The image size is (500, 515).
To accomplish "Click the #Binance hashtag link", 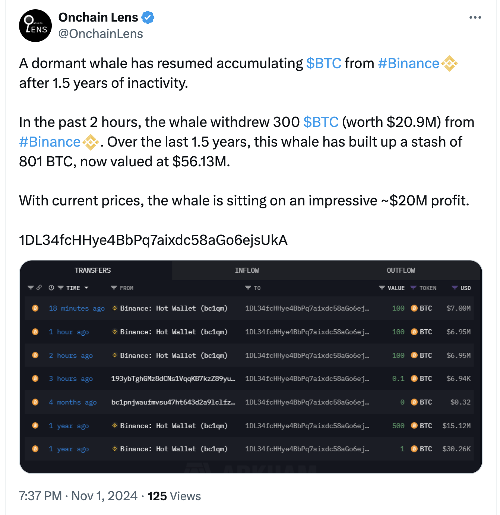I will coord(409,63).
